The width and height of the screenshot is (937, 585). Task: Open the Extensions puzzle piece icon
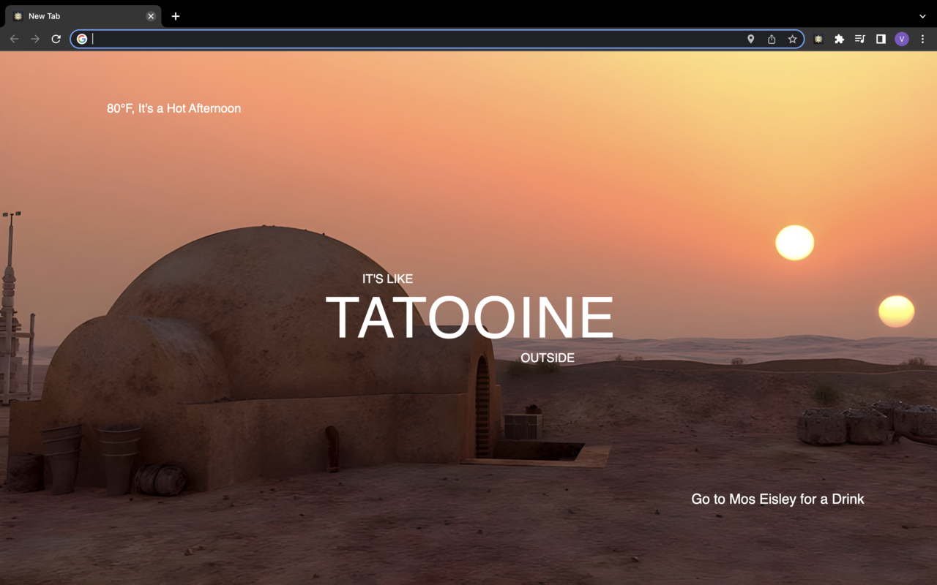coord(838,39)
